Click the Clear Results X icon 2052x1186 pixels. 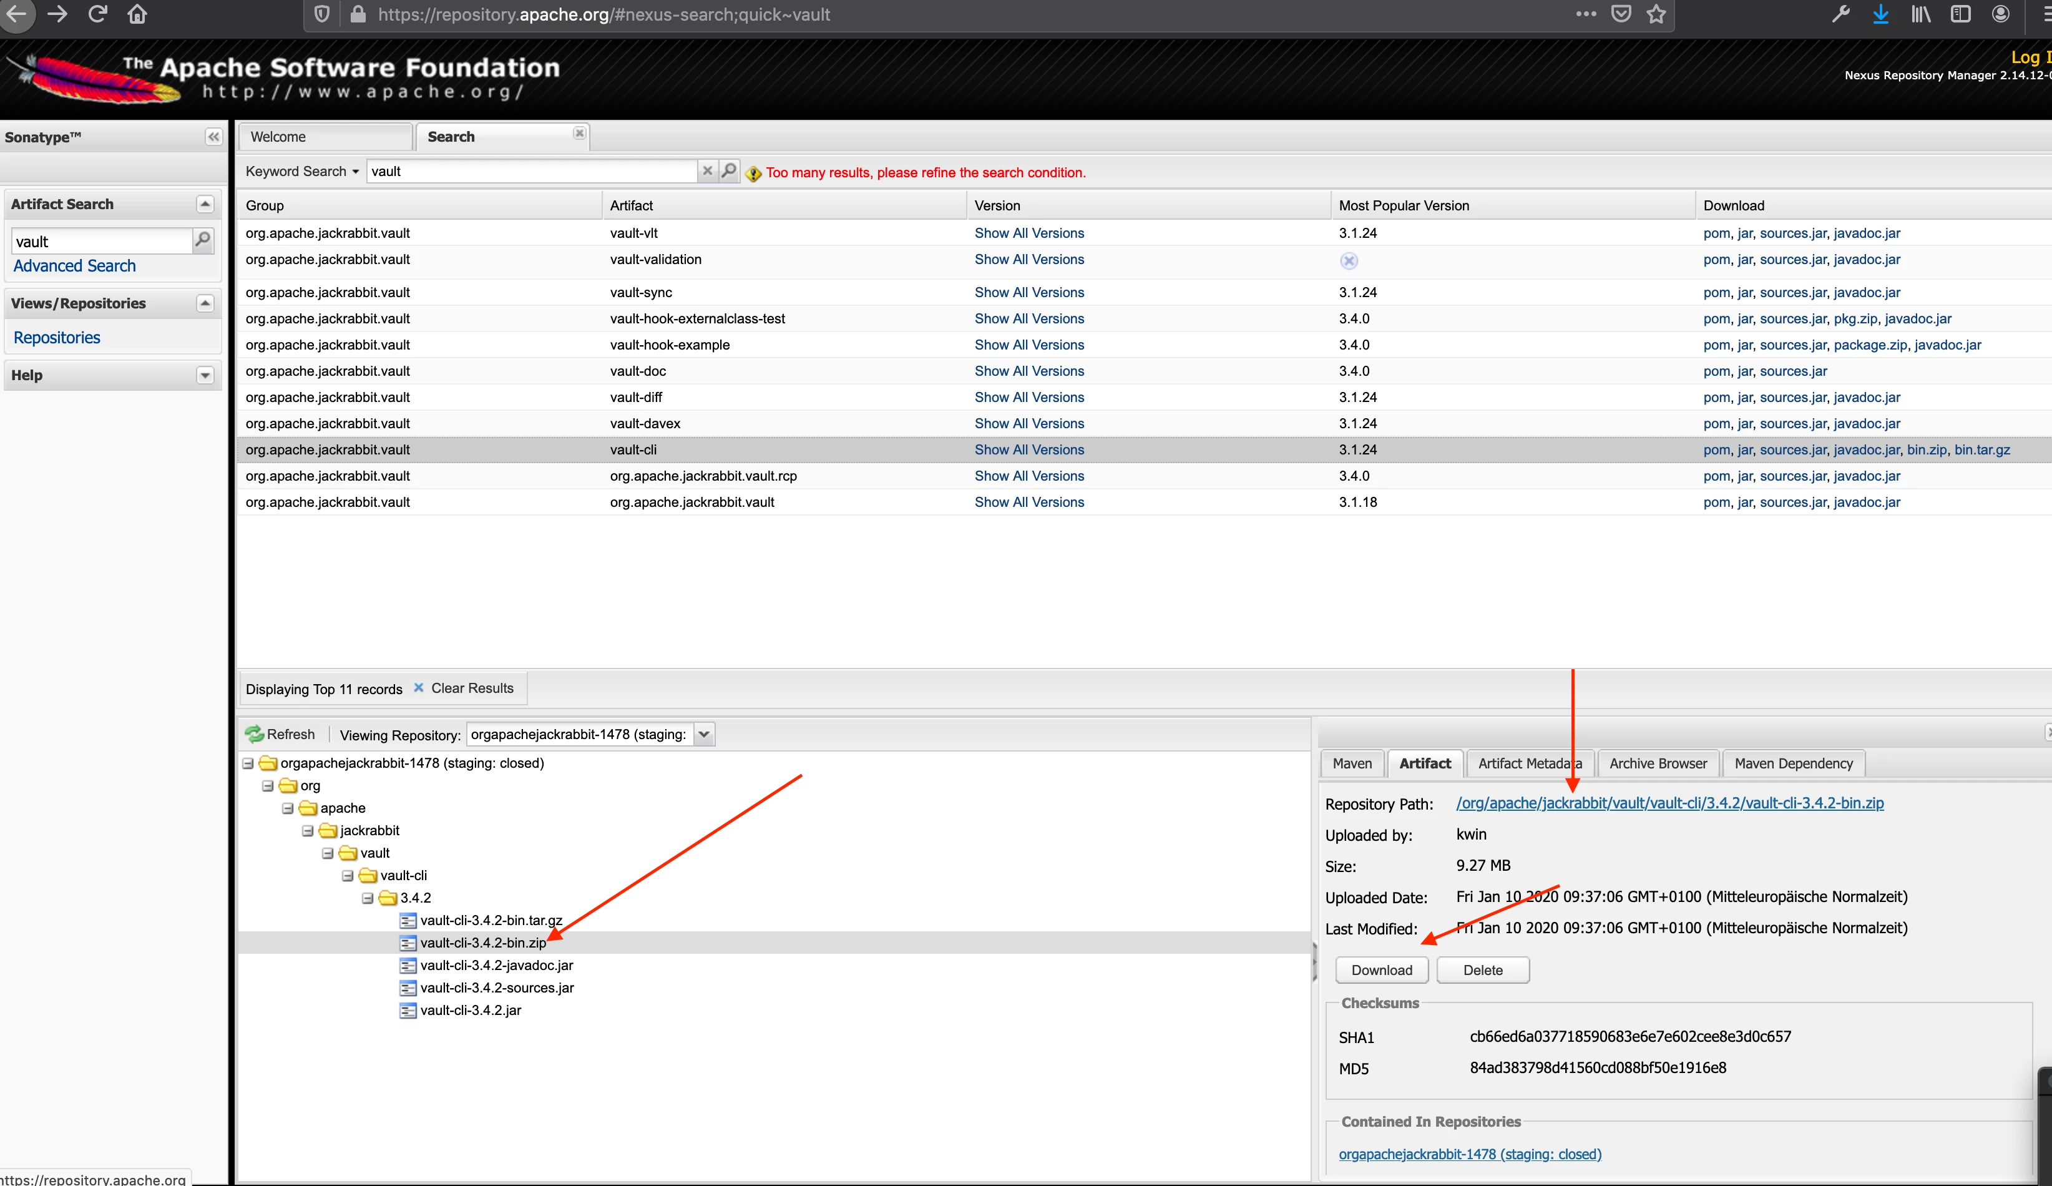coord(419,687)
